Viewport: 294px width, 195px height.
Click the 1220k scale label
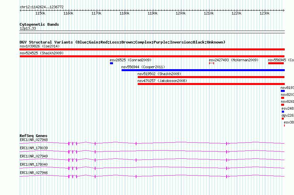[x=237, y=13]
